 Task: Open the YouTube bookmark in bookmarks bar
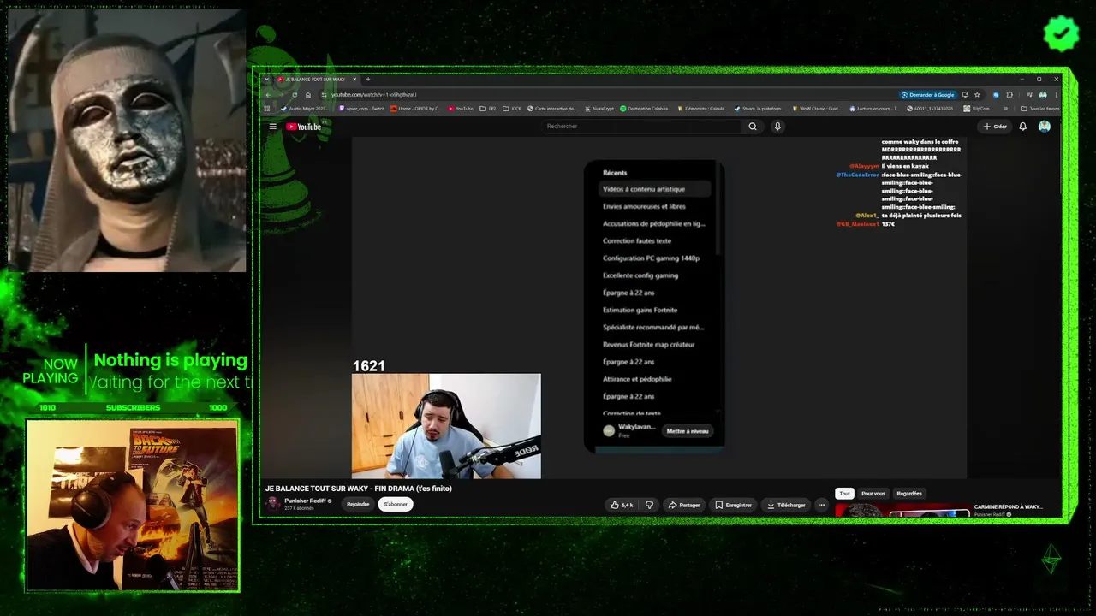(x=461, y=109)
